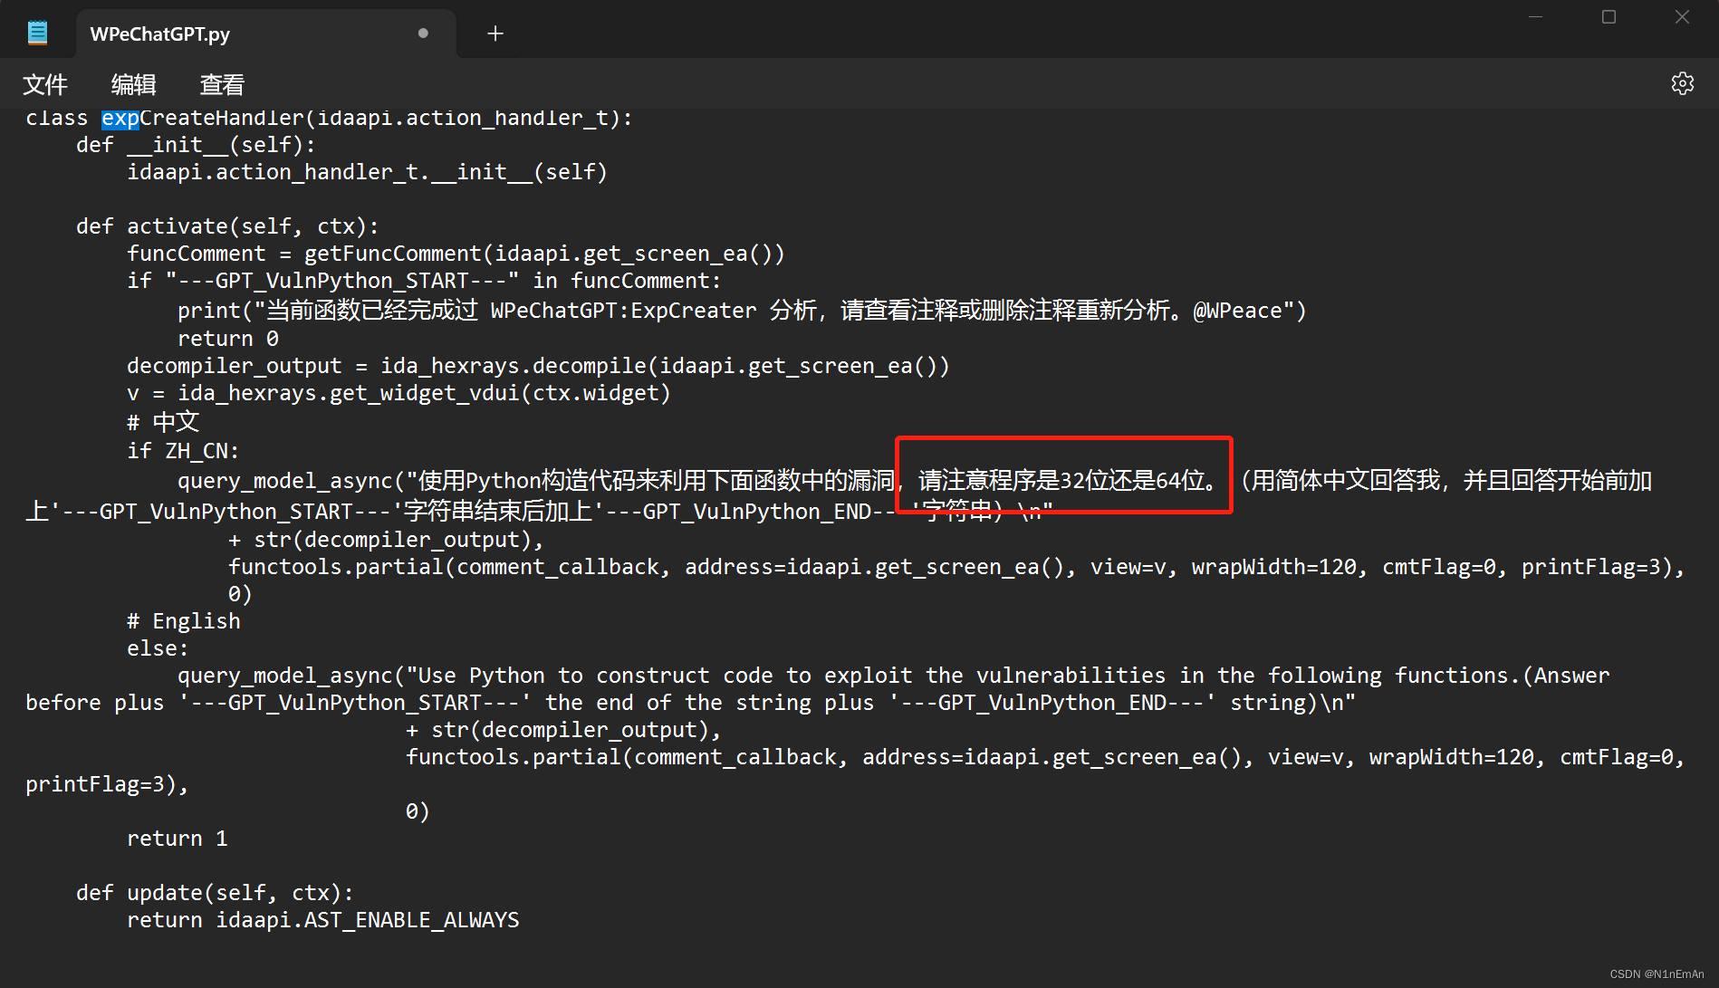The height and width of the screenshot is (988, 1719).
Task: Click the 'if "---GPT_VulnPython_START---" in funcComment' line
Action: [x=424, y=281]
